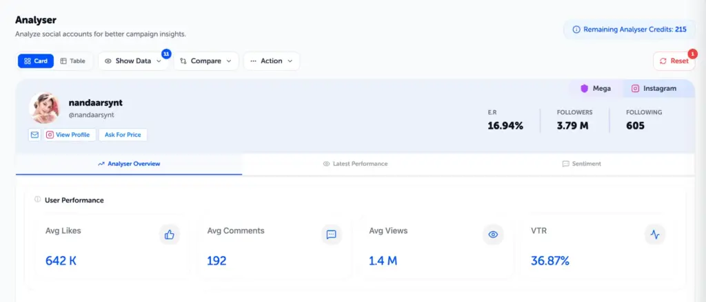The image size is (706, 302).
Task: Click the Ask For Price button
Action: coord(123,135)
